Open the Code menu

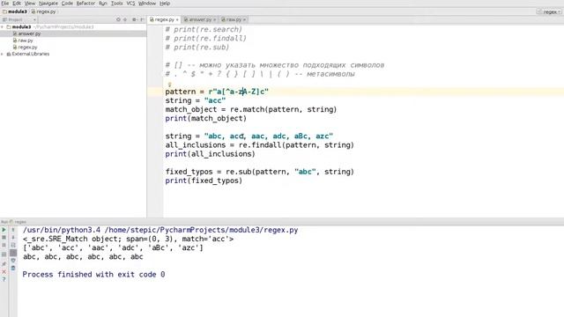point(67,4)
